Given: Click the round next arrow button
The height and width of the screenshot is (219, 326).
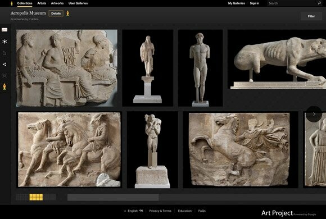Looking at the screenshot, I should coord(314,114).
